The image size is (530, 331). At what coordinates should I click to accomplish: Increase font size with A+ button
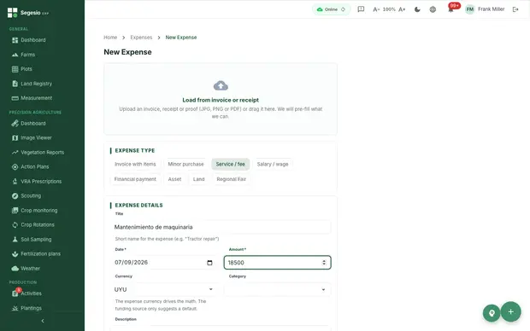point(402,9)
